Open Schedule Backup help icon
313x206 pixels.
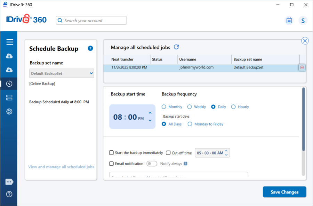tap(90, 48)
